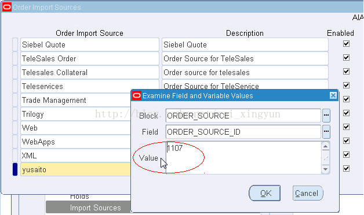Click the Cancel button
364x215 pixels.
click(308, 193)
